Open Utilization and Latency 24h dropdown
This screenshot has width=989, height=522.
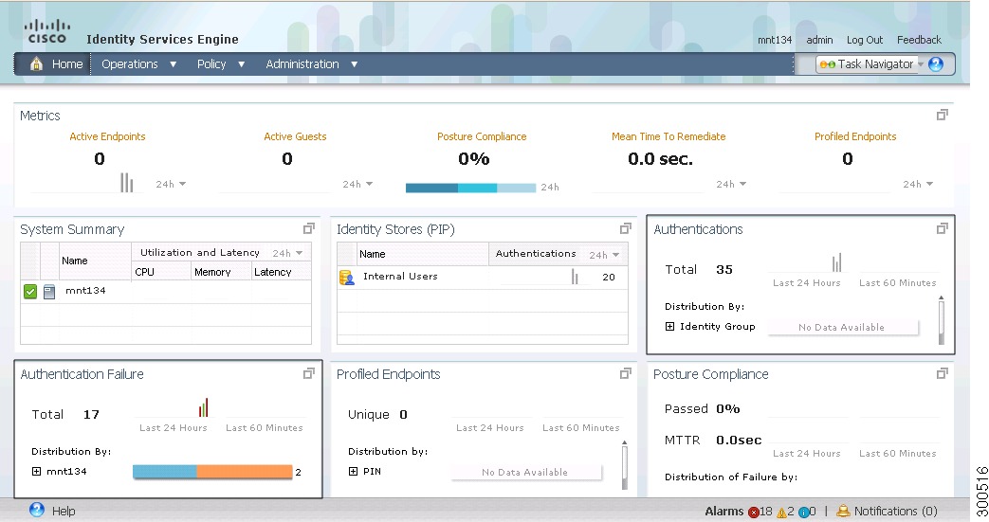[287, 253]
